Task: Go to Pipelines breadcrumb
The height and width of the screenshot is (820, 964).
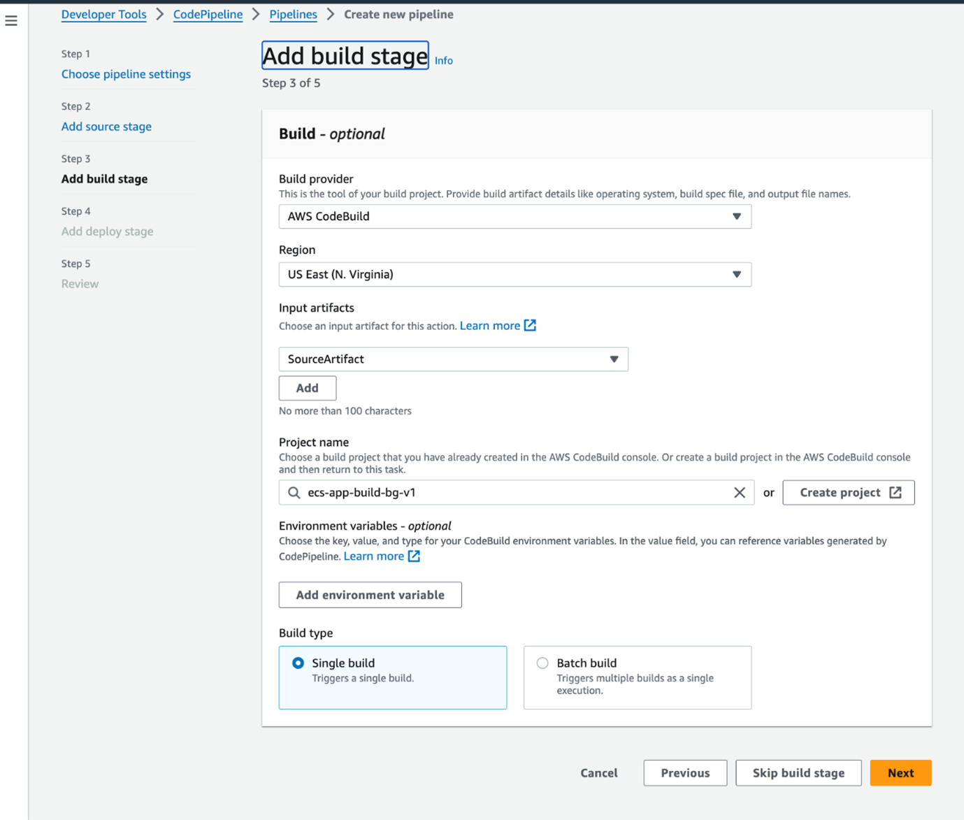Action: (293, 15)
